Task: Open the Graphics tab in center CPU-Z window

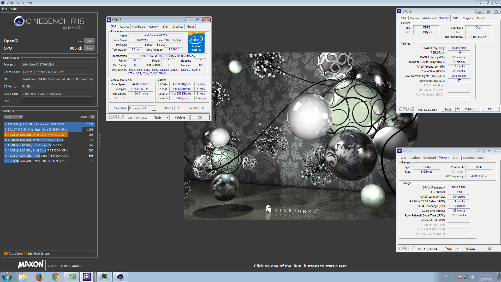Action: tap(178, 27)
